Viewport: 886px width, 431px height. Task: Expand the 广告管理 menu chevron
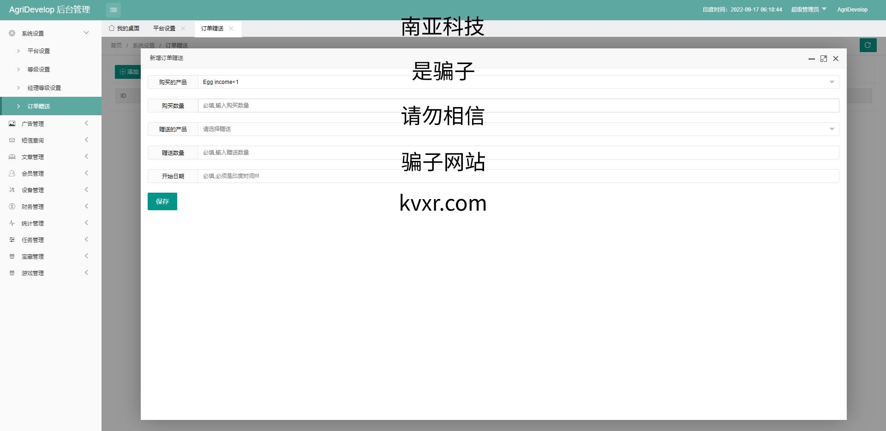pyautogui.click(x=86, y=123)
